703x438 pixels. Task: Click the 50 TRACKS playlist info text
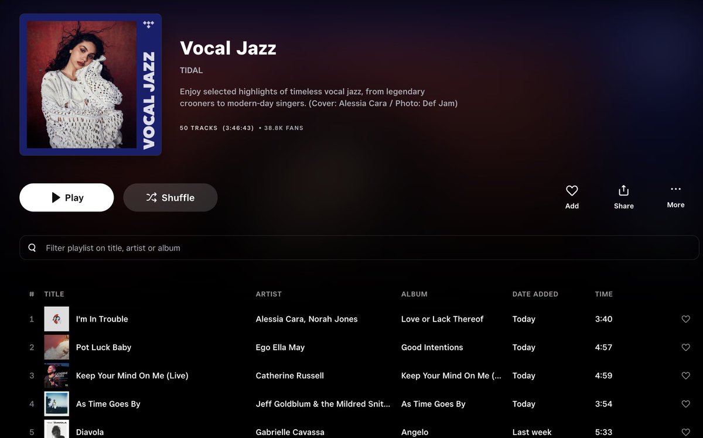199,128
